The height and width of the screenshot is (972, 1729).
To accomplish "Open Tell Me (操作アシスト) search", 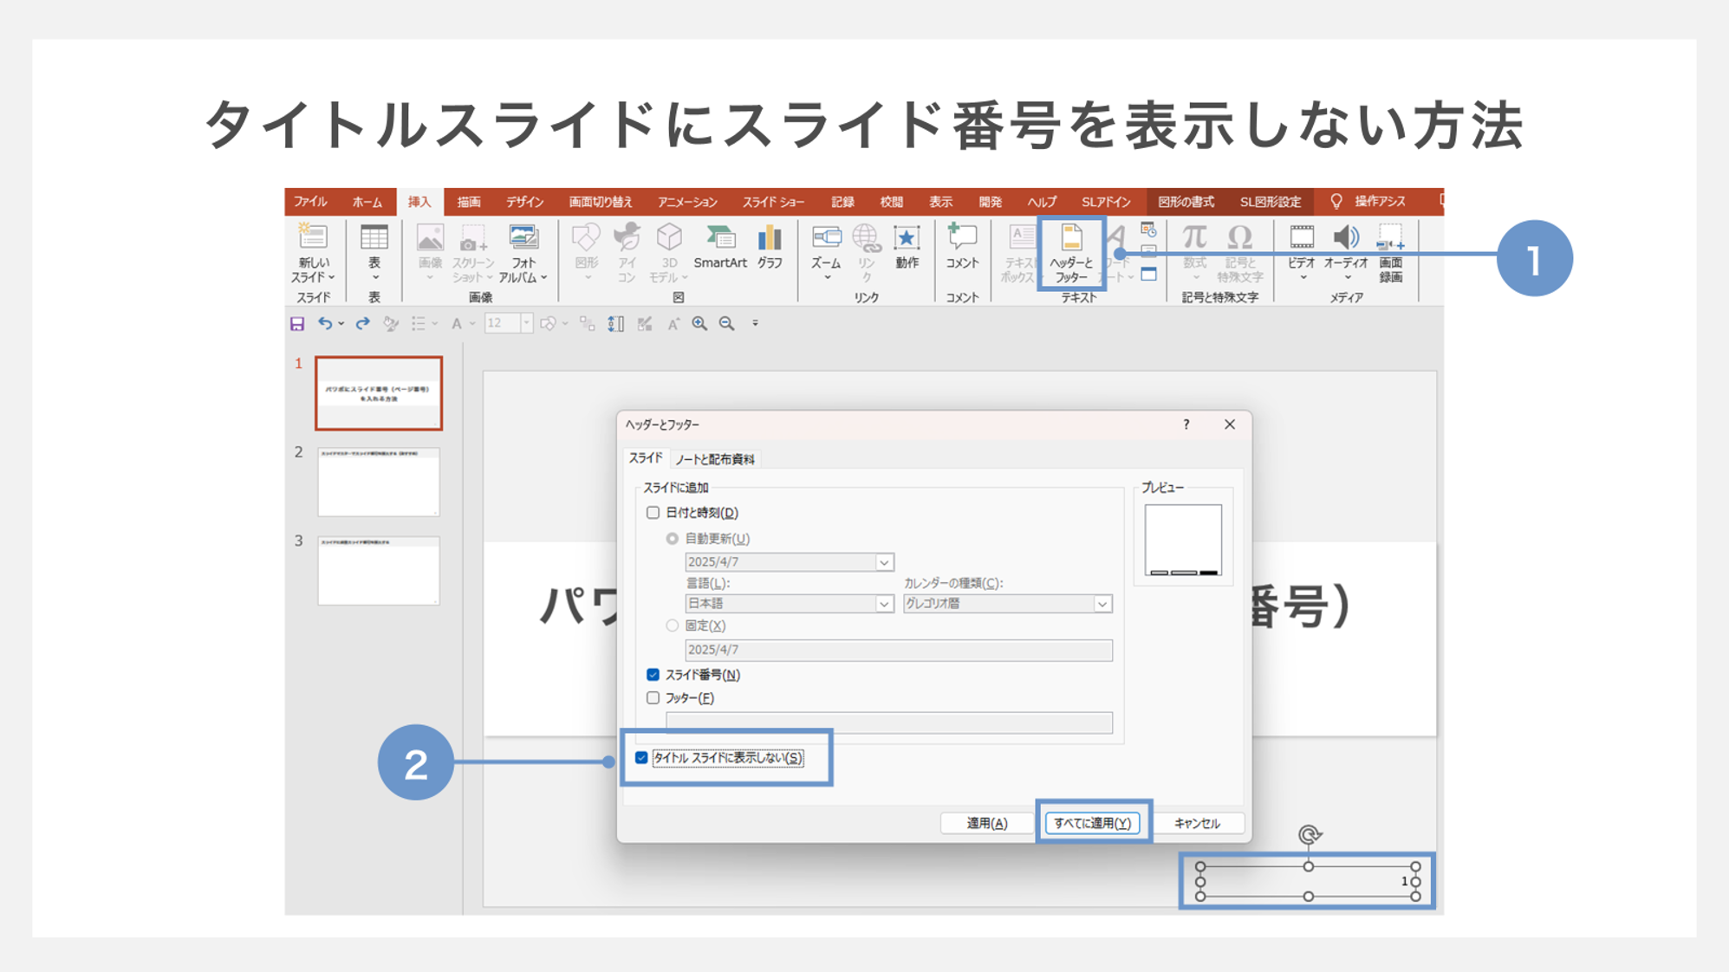I will click(1369, 202).
